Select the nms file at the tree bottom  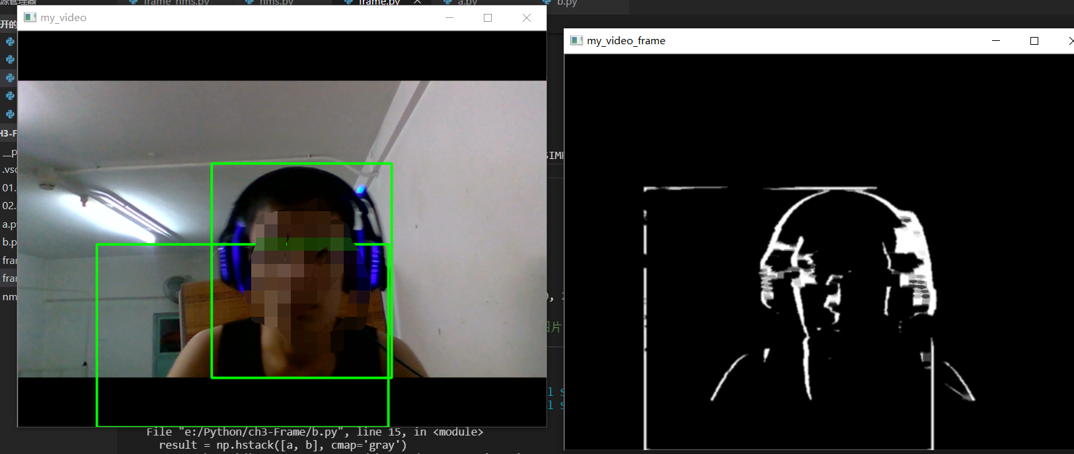point(9,297)
